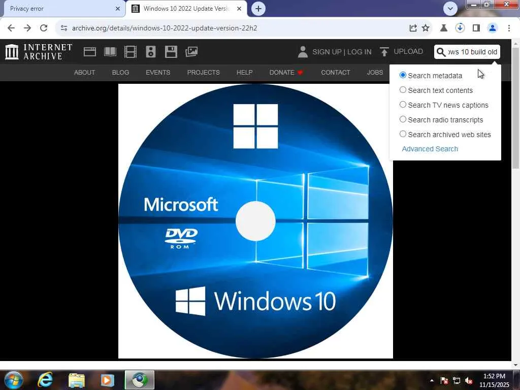
Task: Toggle the browser side panel icon
Action: tap(476, 28)
